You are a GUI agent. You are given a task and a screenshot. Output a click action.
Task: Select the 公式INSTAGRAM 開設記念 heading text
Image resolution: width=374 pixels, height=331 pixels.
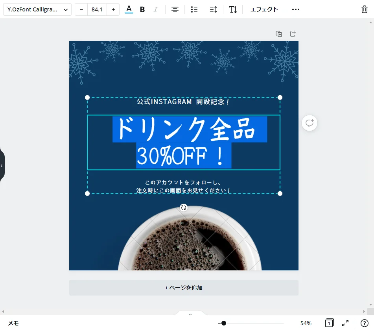pos(183,102)
